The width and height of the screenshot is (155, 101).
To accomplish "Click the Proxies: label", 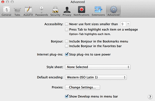I will 57,87.
